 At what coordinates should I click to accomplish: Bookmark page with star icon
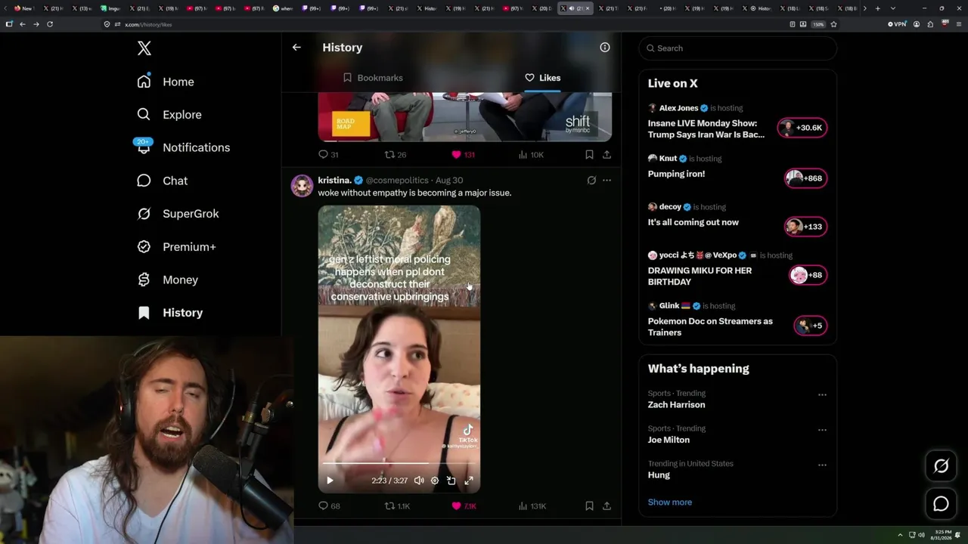(x=833, y=24)
